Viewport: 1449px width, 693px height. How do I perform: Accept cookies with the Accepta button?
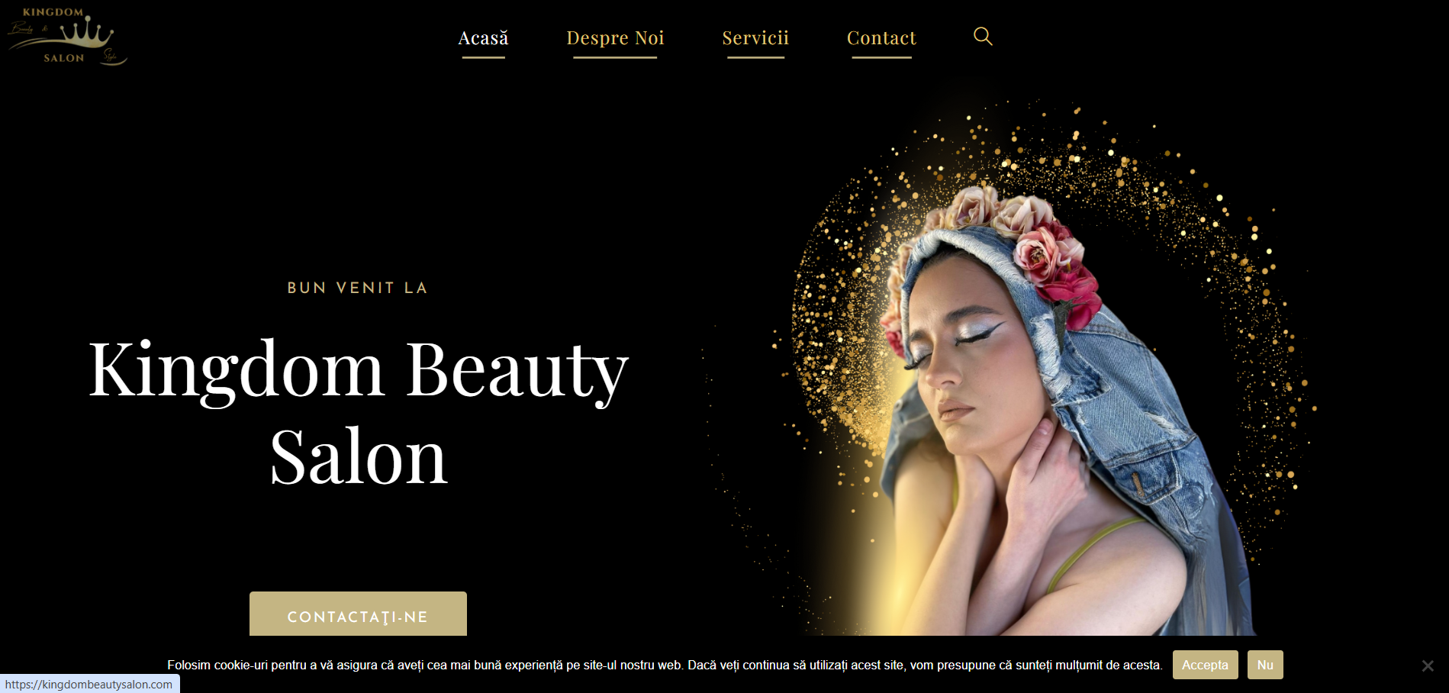coord(1205,665)
